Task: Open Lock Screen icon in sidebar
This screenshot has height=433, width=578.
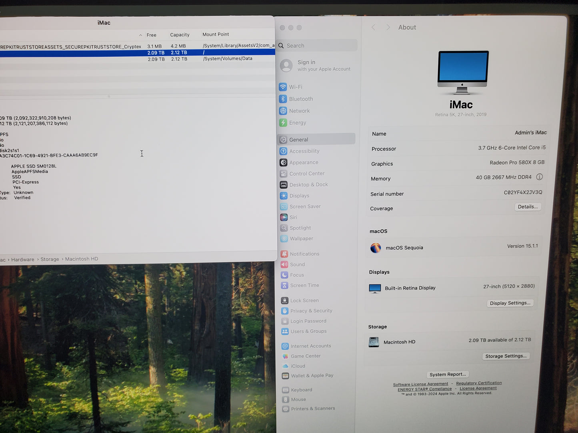Action: tap(285, 300)
